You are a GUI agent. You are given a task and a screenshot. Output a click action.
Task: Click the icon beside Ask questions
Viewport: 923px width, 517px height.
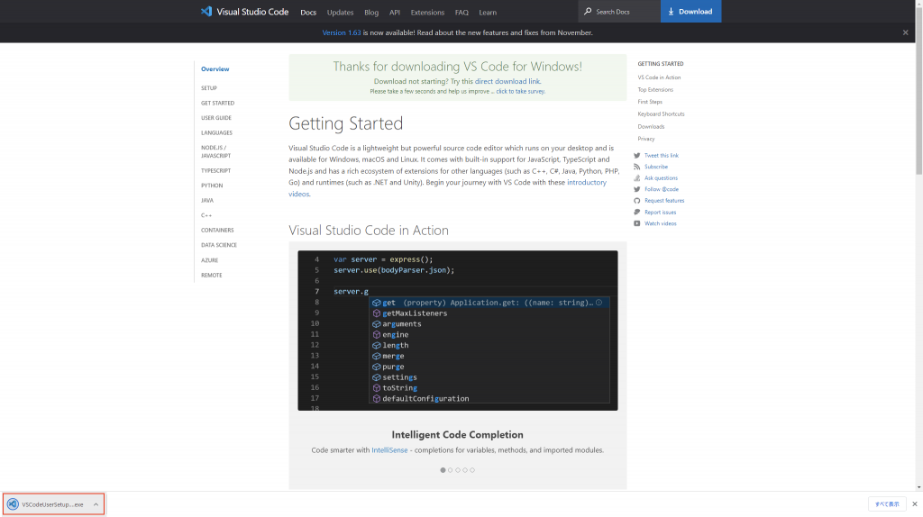(637, 177)
